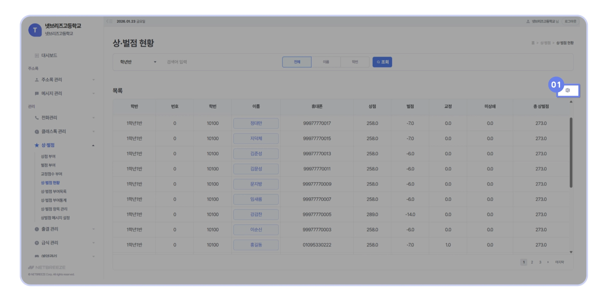This screenshot has height=299, width=612.
Task: Expand the 전화관리 menu chevron
Action: [93, 118]
